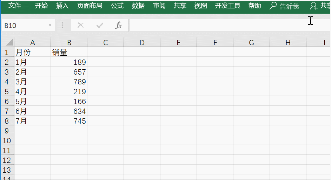The width and height of the screenshot is (331, 180).
Task: Click the 告诉我 search box
Action: coord(289,6)
